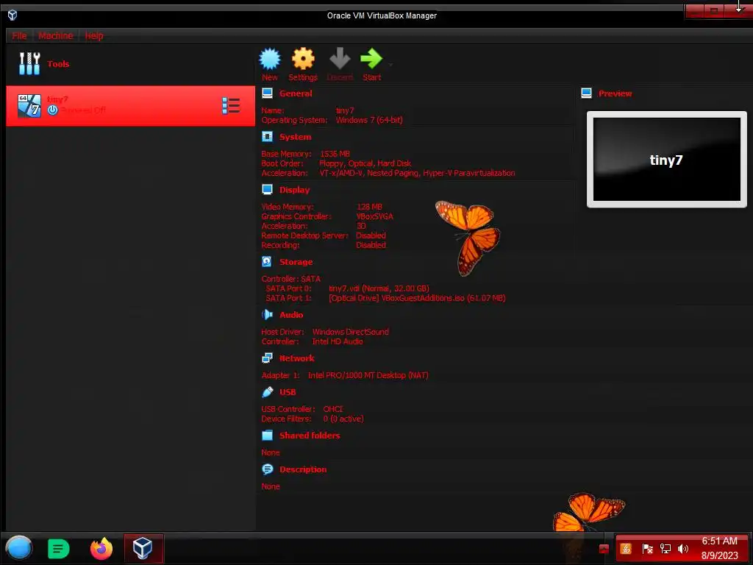The width and height of the screenshot is (753, 565).
Task: Click the Windows 7 OS icon of tiny7
Action: pyautogui.click(x=29, y=106)
